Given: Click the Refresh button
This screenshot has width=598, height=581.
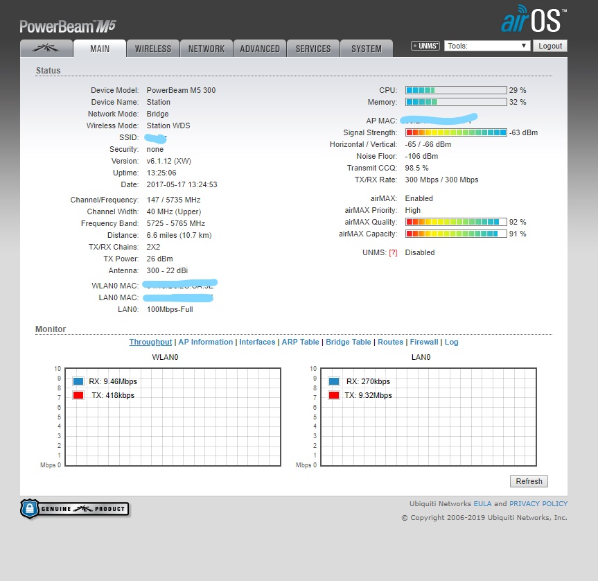Looking at the screenshot, I should pos(529,481).
